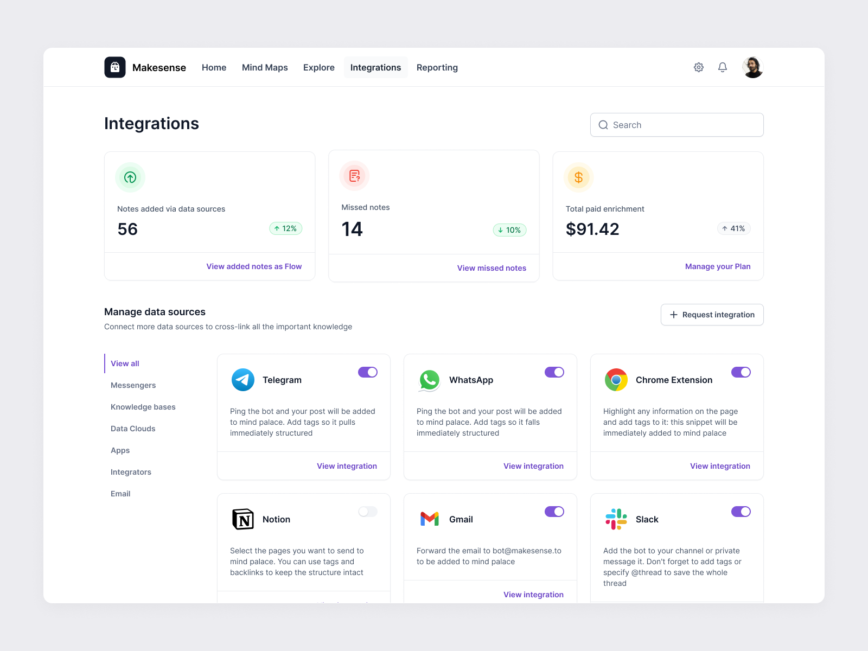Click the user profile avatar

point(752,67)
